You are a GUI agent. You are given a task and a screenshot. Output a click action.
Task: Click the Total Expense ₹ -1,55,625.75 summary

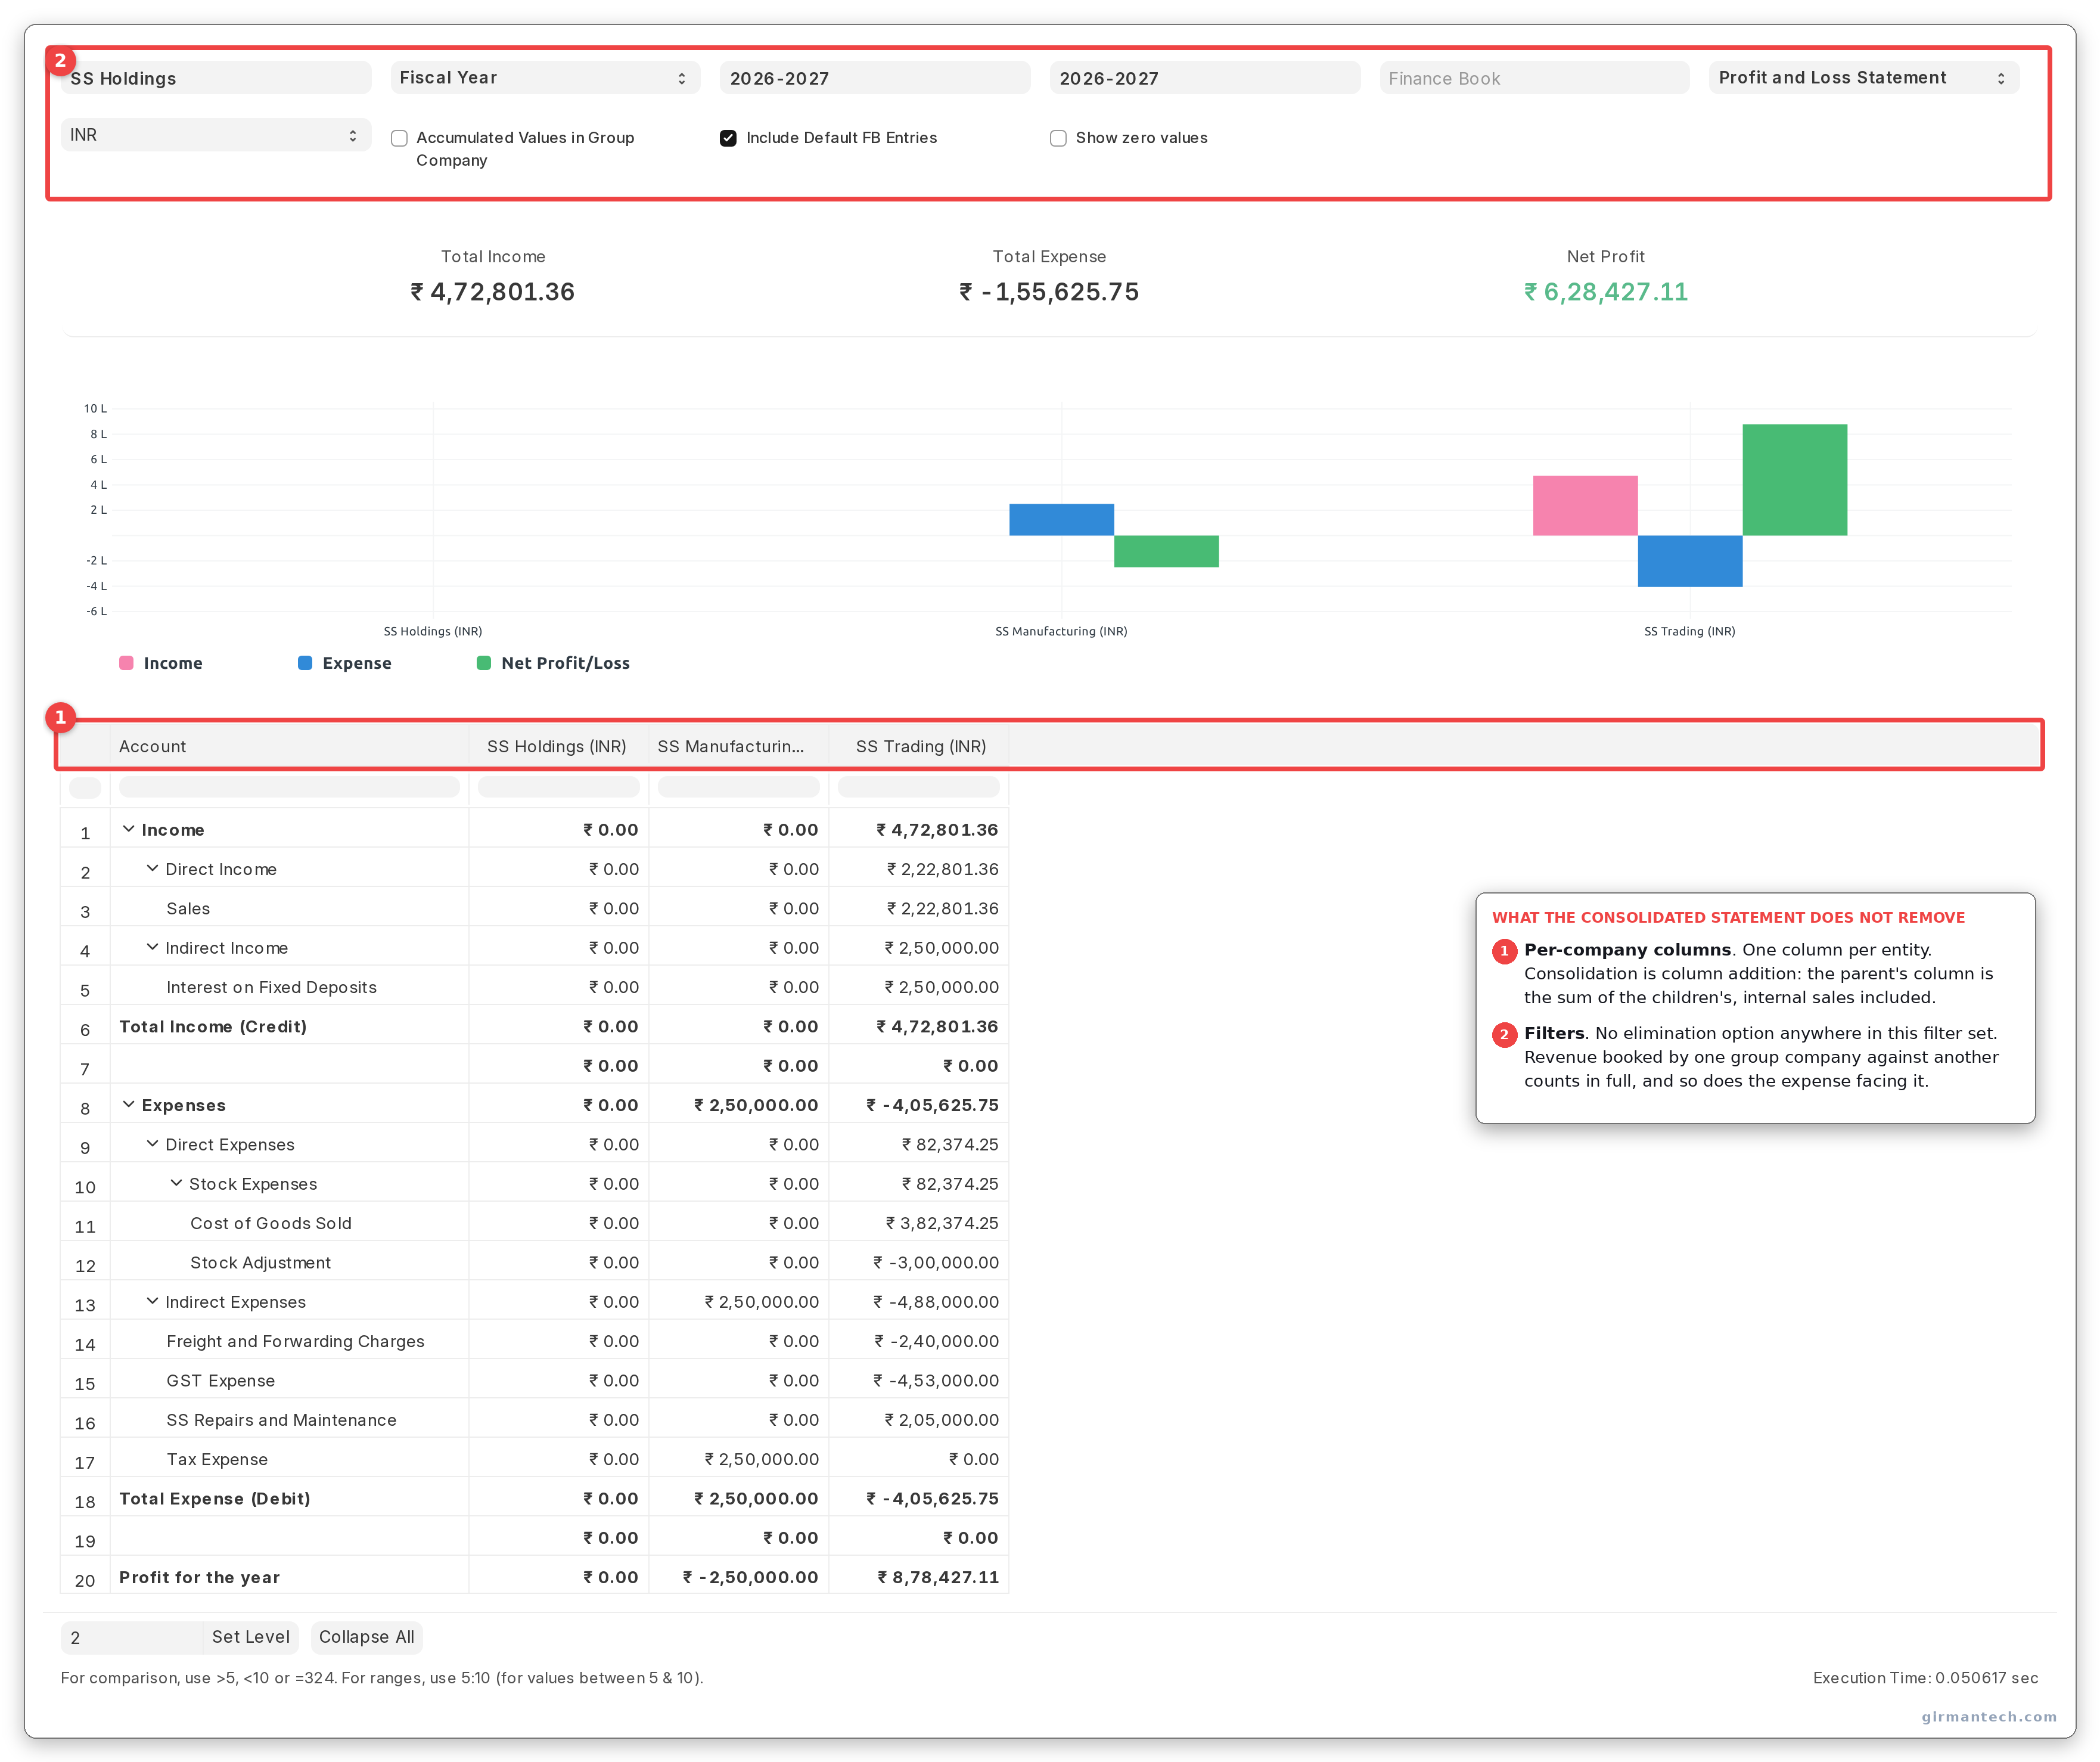point(1049,292)
